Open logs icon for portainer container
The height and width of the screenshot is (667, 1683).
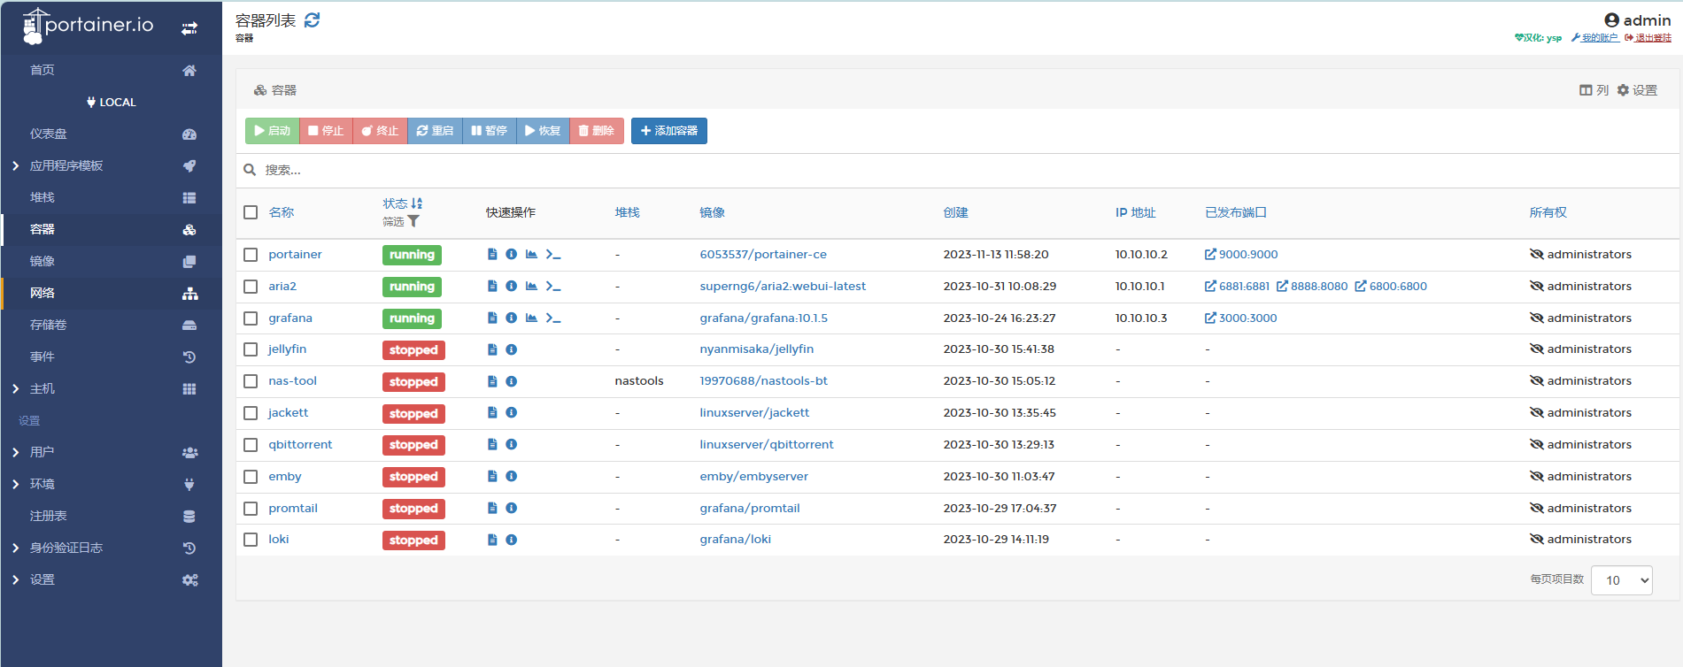492,254
